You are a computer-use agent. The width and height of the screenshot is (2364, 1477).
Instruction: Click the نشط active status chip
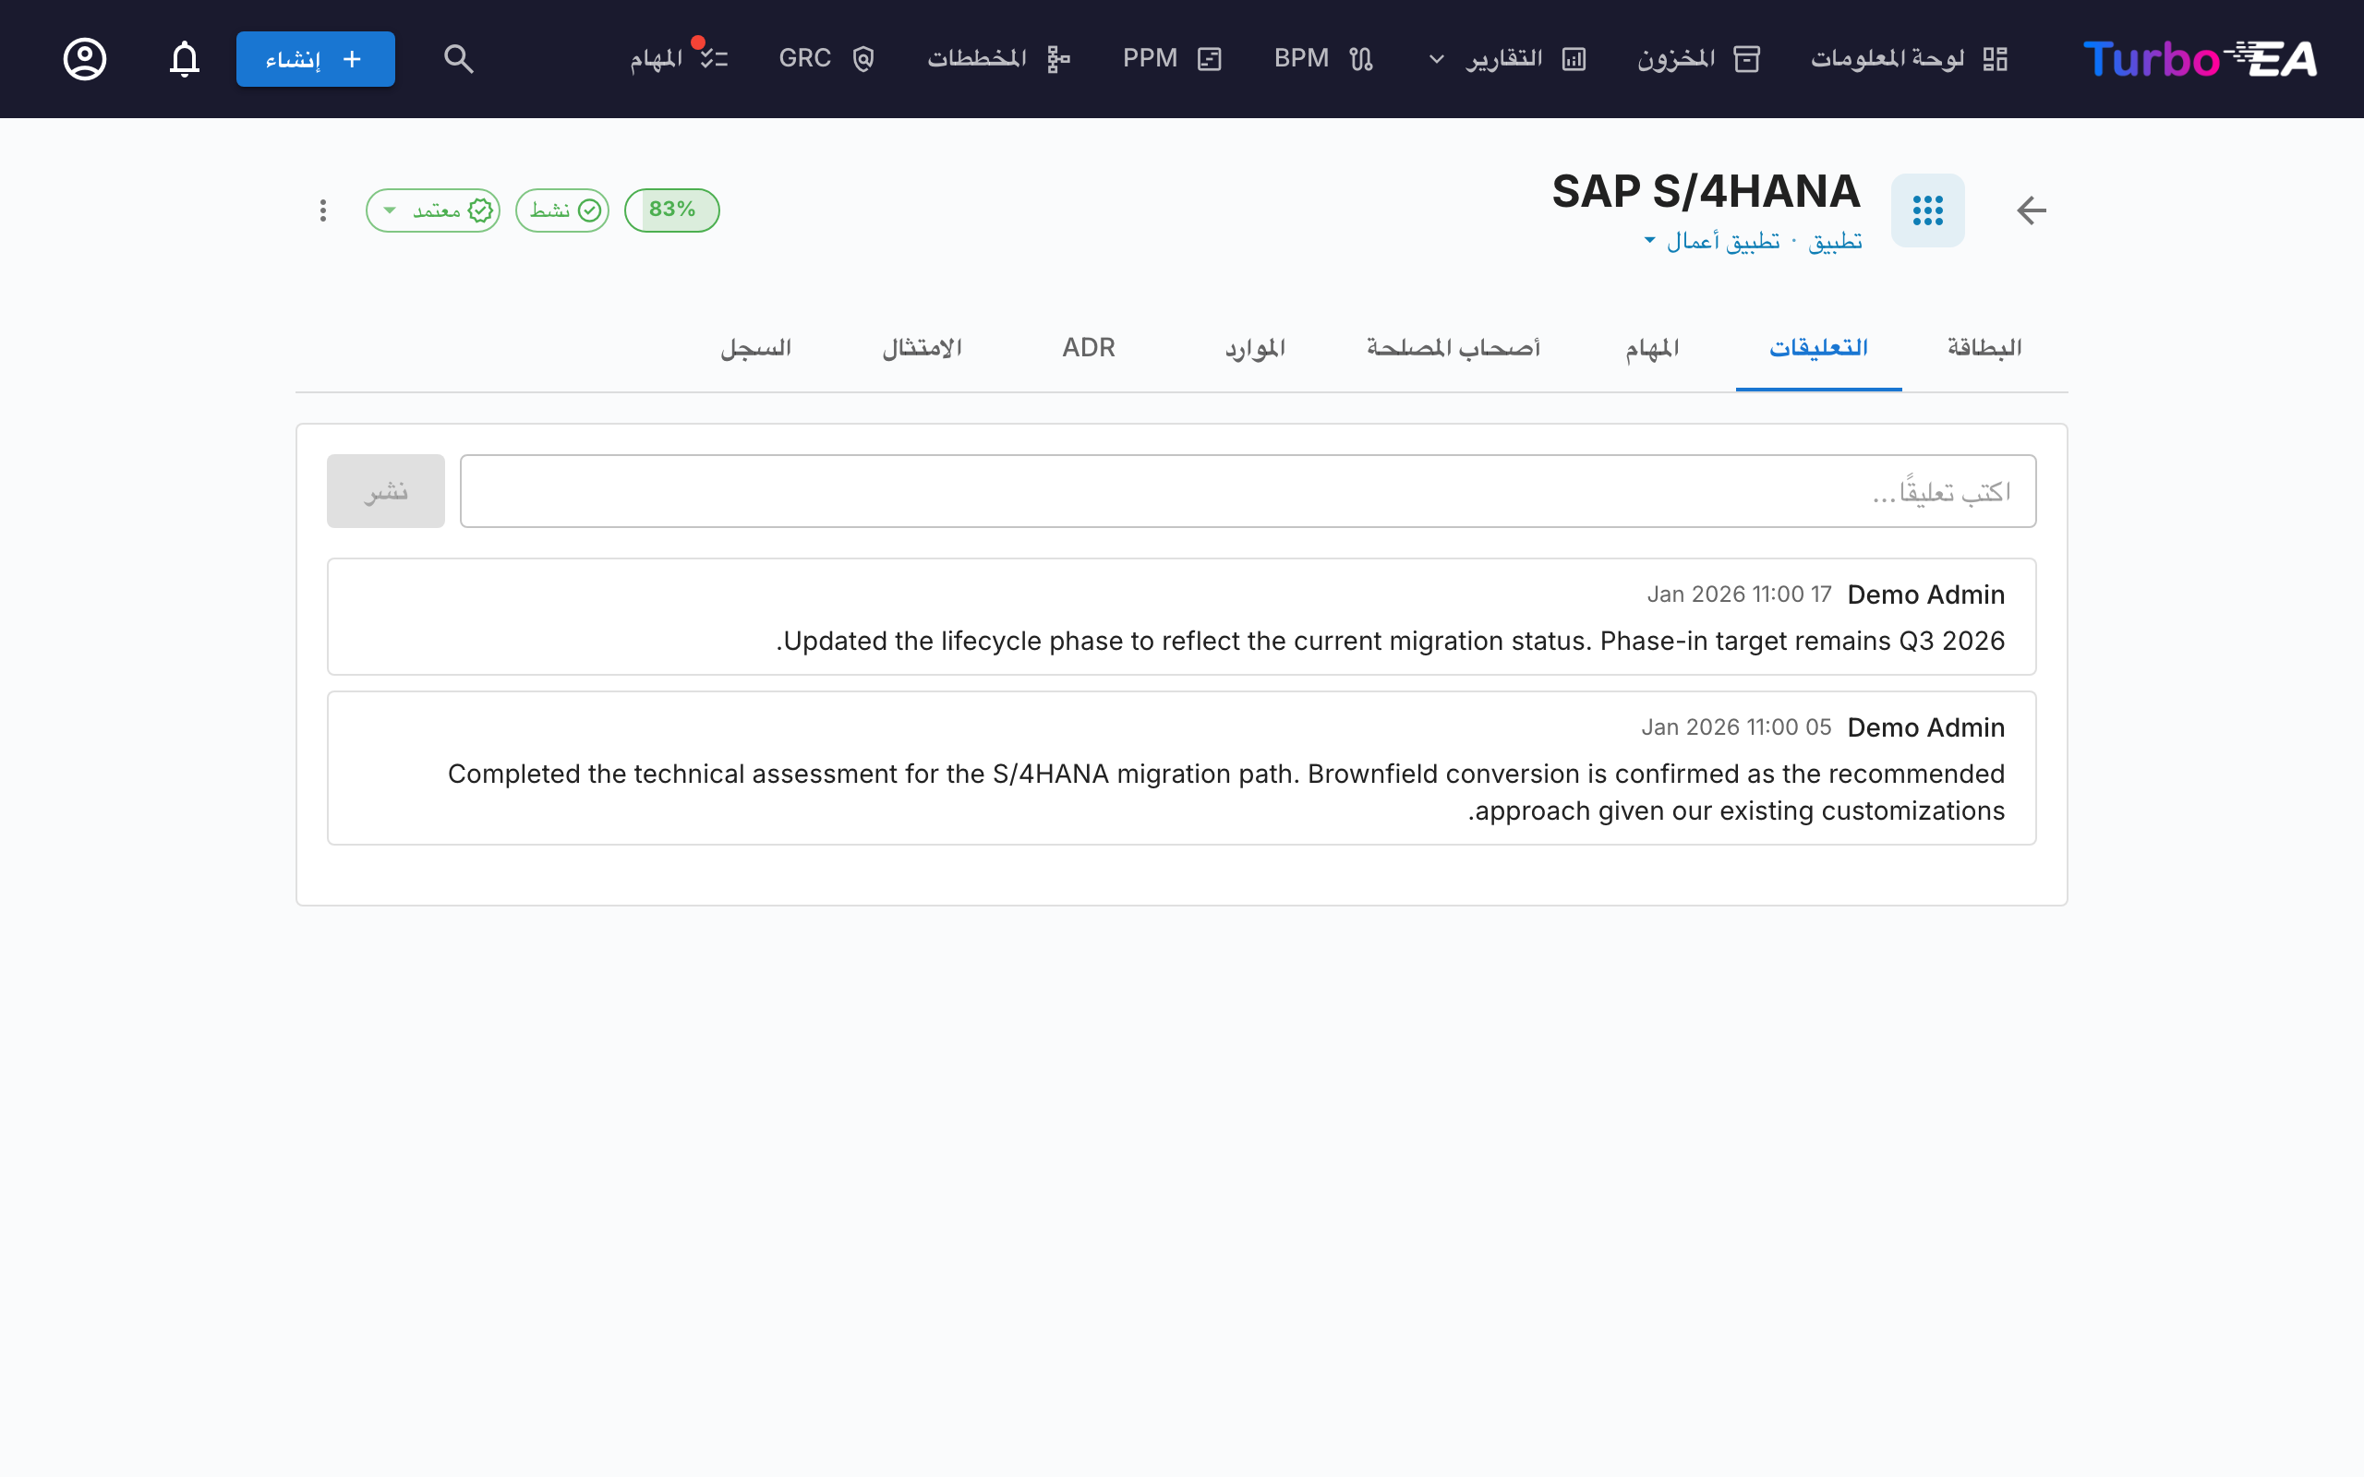[562, 210]
